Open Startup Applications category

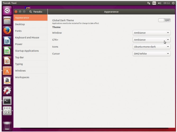(30, 51)
